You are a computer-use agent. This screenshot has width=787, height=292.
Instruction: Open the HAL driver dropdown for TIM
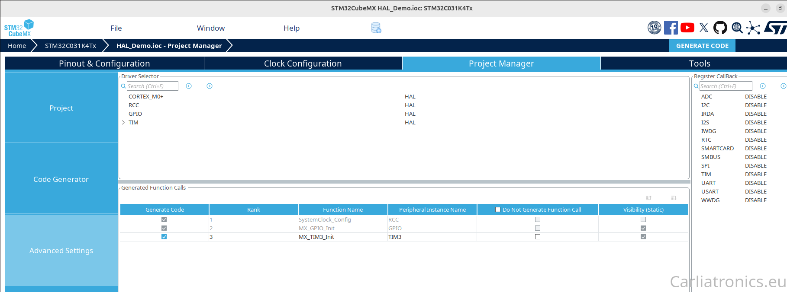coord(410,123)
